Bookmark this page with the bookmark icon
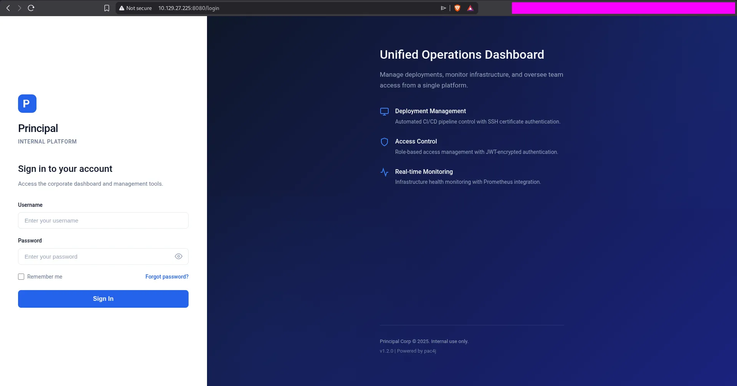Screen dimensions: 737x386 point(107,8)
